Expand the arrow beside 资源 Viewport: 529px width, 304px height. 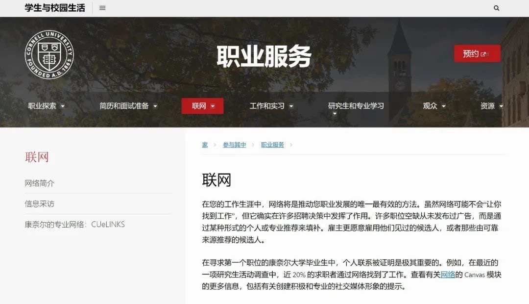pyautogui.click(x=501, y=106)
